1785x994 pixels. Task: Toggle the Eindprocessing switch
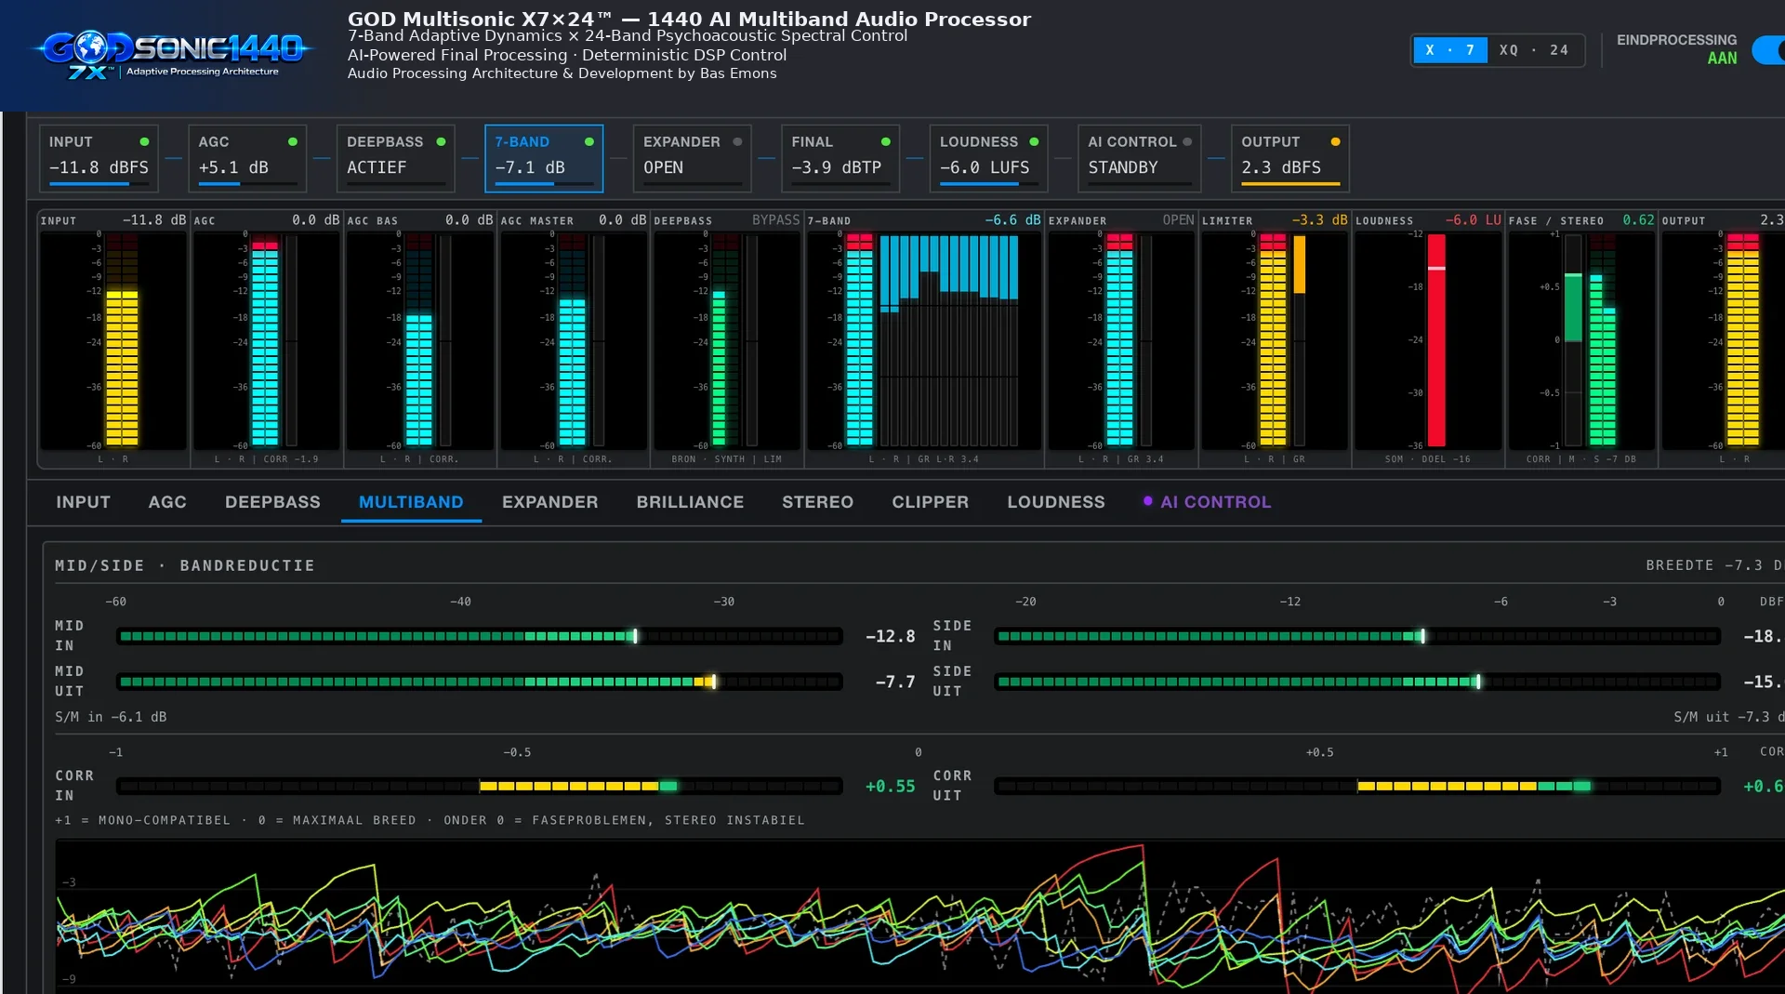coord(1768,50)
